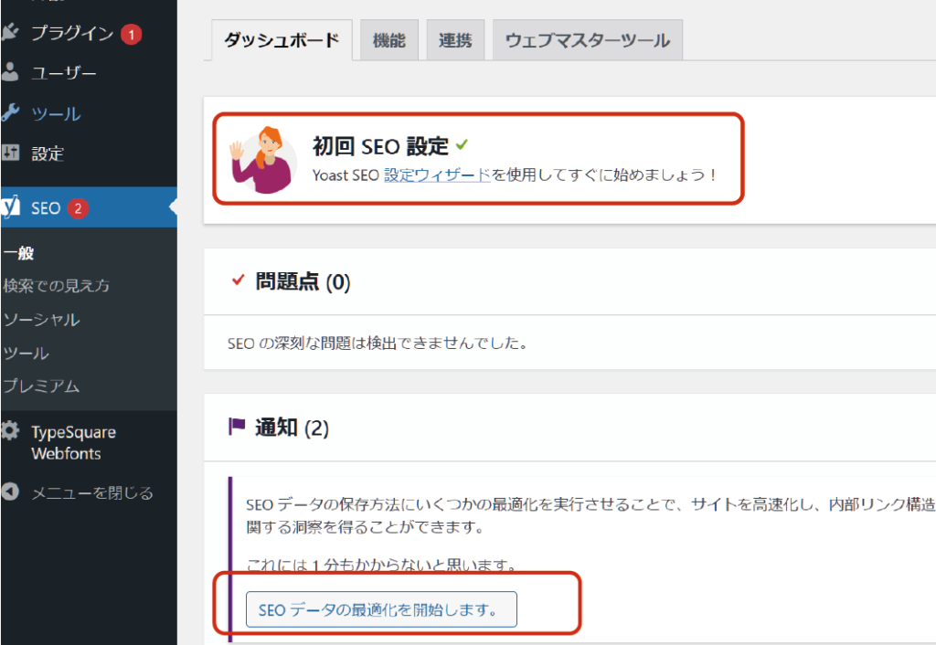This screenshot has height=645, width=936.
Task: Click the TypeSquare Webfonts gear icon
Action: (10, 431)
